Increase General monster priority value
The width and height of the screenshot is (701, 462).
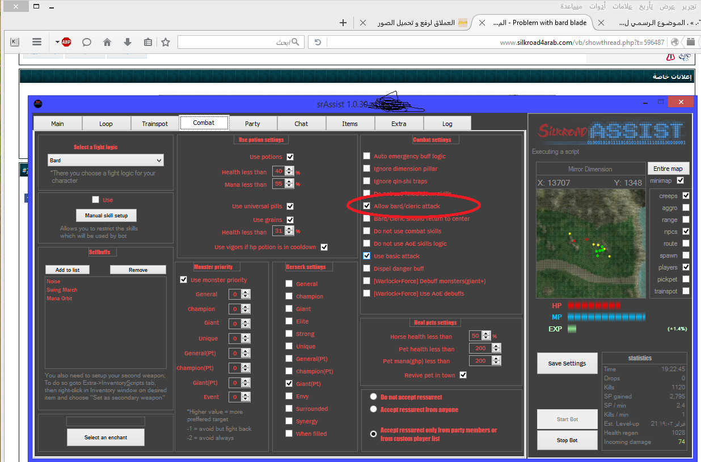[x=245, y=292]
